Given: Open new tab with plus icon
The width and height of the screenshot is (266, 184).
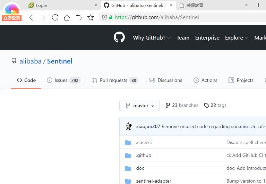Looking at the screenshot, I should tap(258, 5).
